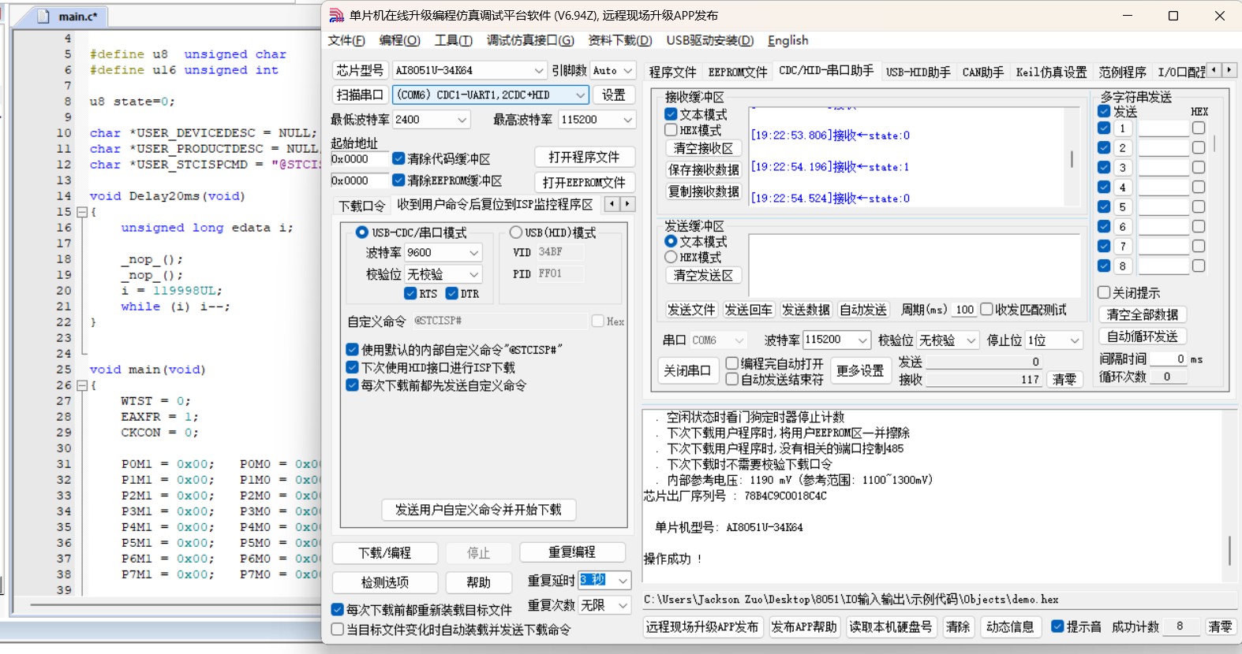Open the 工具(T) menu

click(x=454, y=40)
